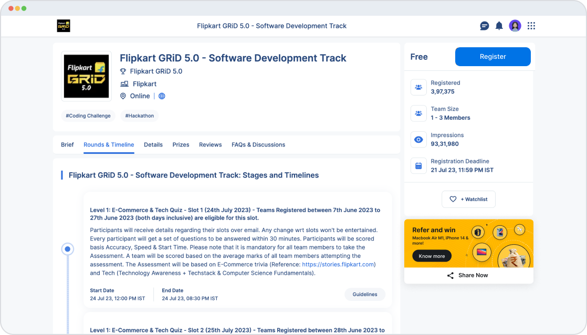
Task: Click the location pin icon beside Online
Action: [x=123, y=96]
